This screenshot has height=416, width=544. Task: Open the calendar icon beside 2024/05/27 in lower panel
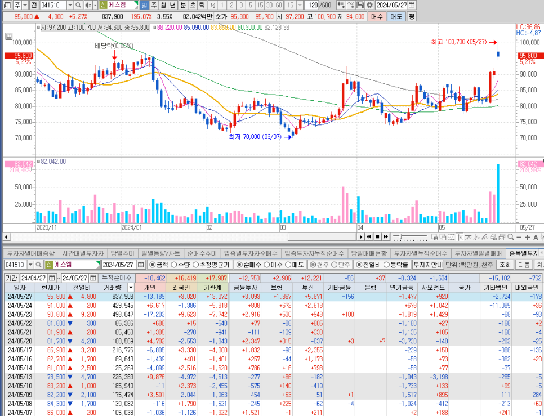point(141,265)
